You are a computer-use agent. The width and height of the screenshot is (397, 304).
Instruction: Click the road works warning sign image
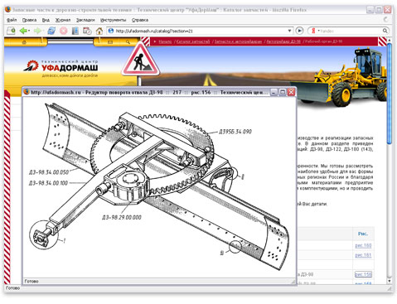[140, 59]
